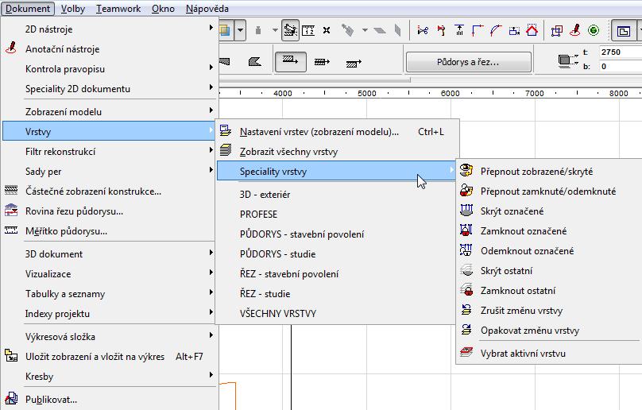
Task: Click the red house roof icon
Action: click(x=532, y=30)
